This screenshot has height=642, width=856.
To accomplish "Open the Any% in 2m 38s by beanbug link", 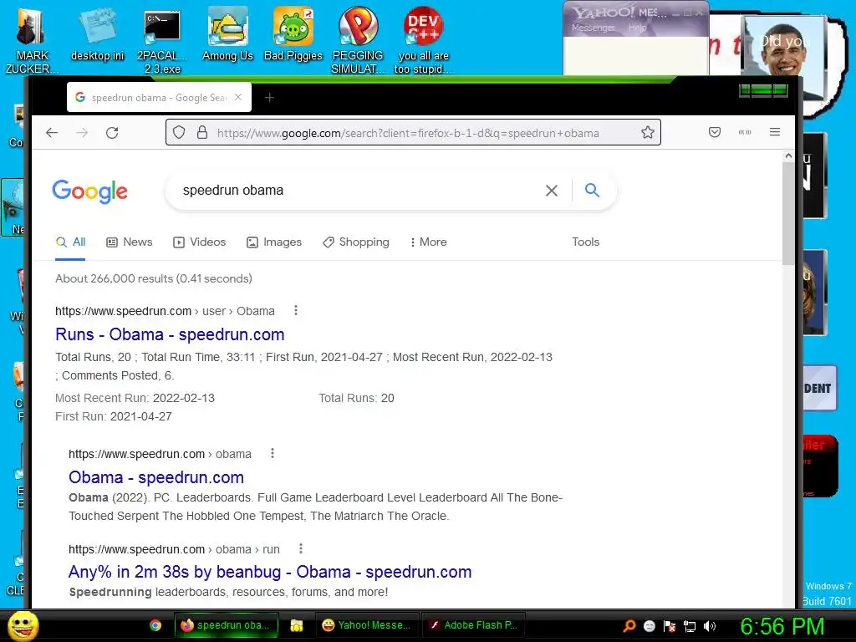I will (x=270, y=572).
